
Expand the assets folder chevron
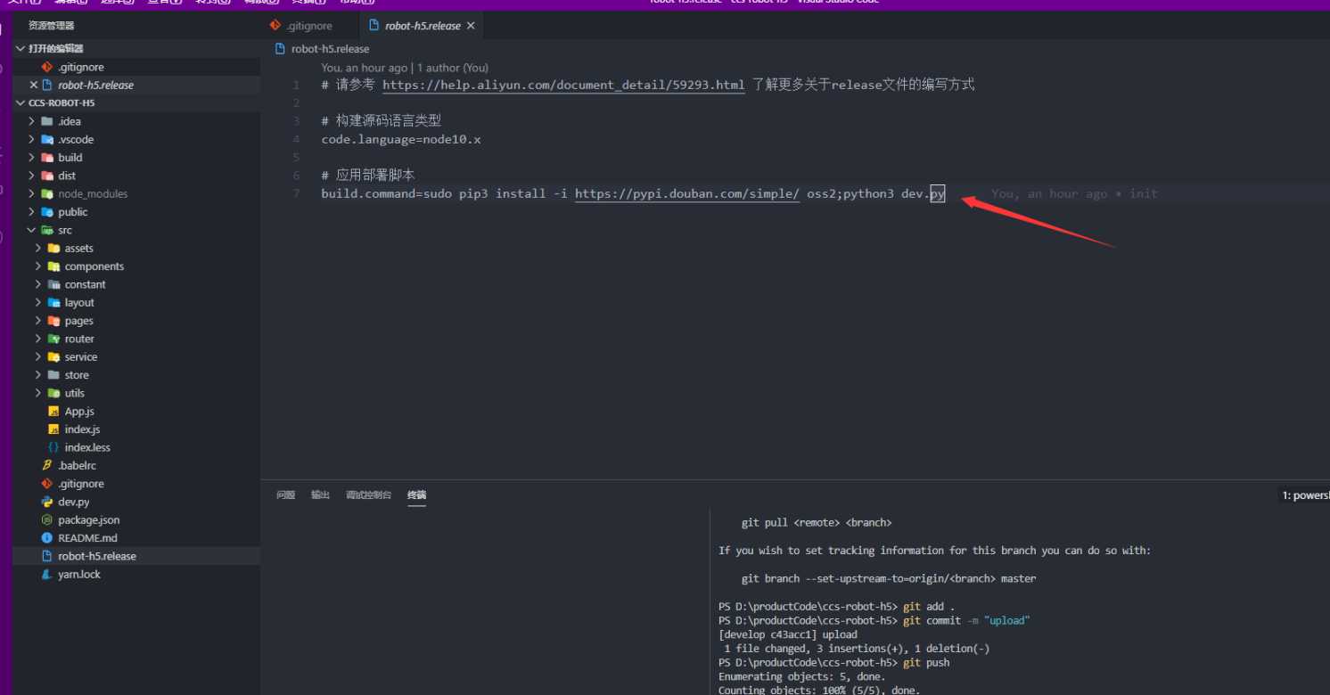pos(38,249)
